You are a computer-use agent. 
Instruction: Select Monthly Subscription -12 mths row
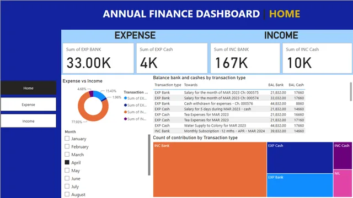pyautogui.click(x=229, y=131)
